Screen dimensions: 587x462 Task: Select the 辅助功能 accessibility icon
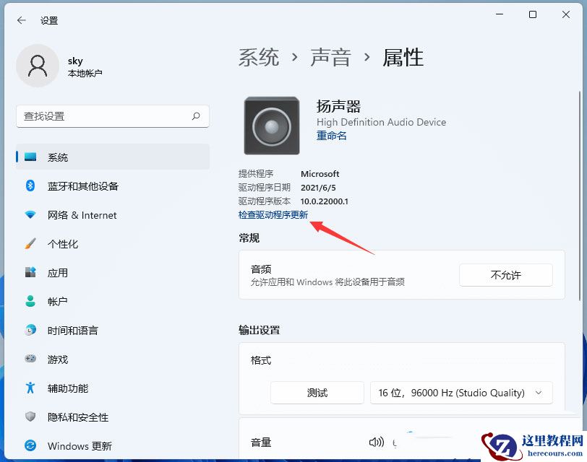point(29,388)
